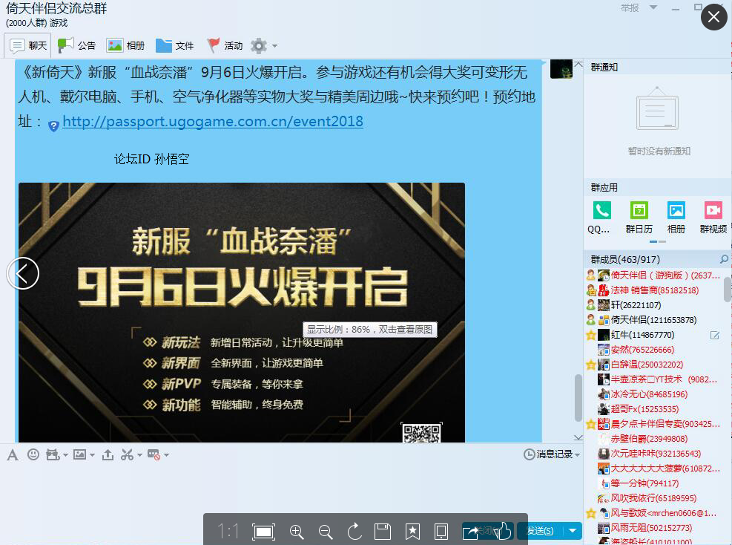Click the 新服 血战奈潘 promotional image
The width and height of the screenshot is (732, 545).
241,313
